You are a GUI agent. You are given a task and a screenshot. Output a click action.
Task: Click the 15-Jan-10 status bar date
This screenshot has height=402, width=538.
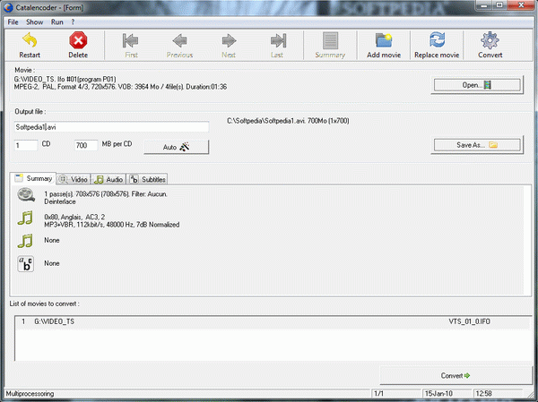click(438, 393)
